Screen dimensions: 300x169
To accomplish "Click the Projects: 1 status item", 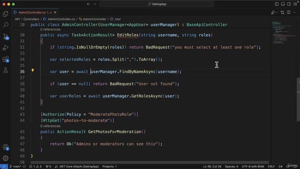I will click(110, 167).
